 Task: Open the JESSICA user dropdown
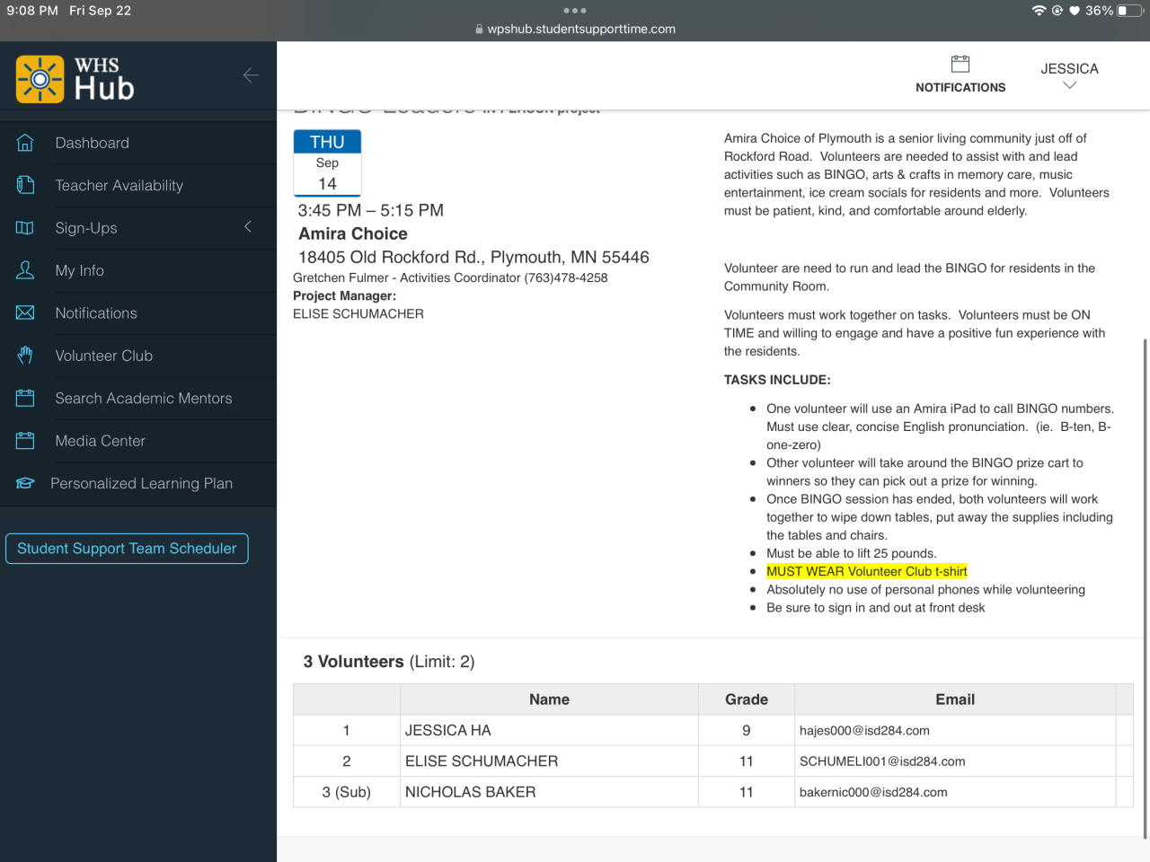[1069, 75]
